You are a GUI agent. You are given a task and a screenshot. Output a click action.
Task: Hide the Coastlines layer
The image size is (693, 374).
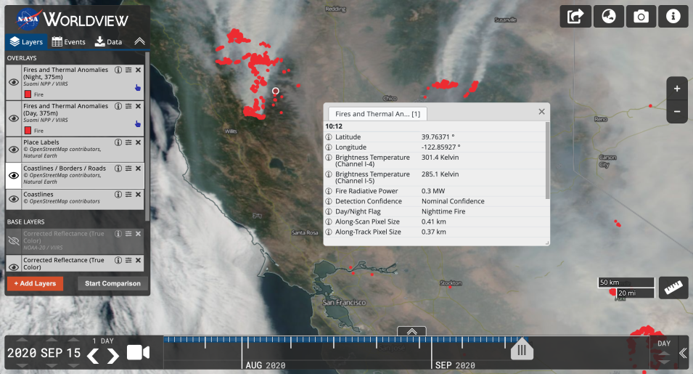[14, 199]
